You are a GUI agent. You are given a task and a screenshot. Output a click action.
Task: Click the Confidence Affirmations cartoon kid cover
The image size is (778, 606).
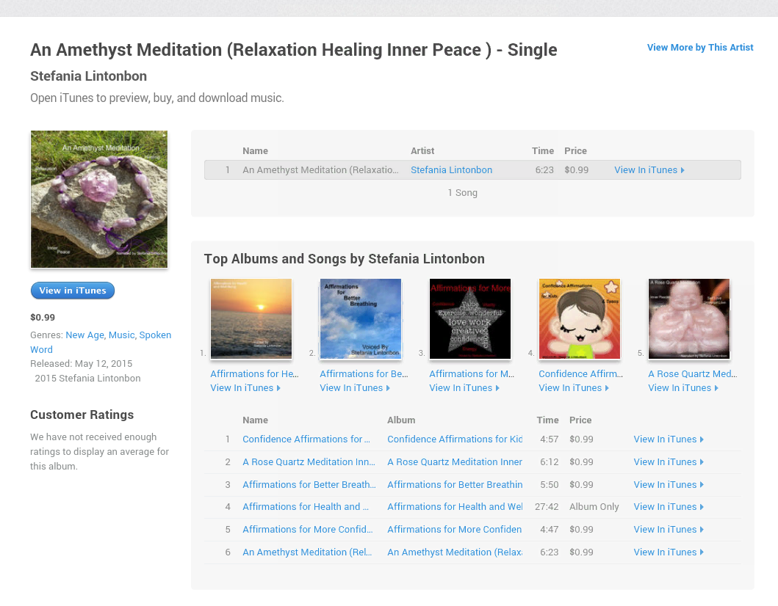pyautogui.click(x=580, y=319)
